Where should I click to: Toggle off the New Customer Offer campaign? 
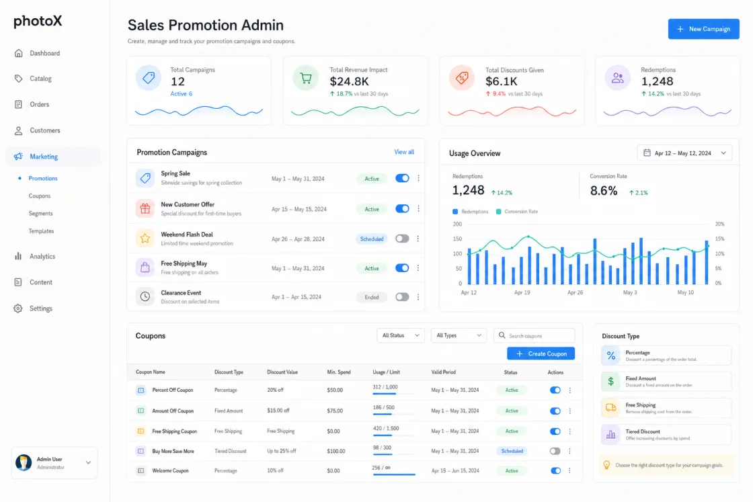[403, 209]
